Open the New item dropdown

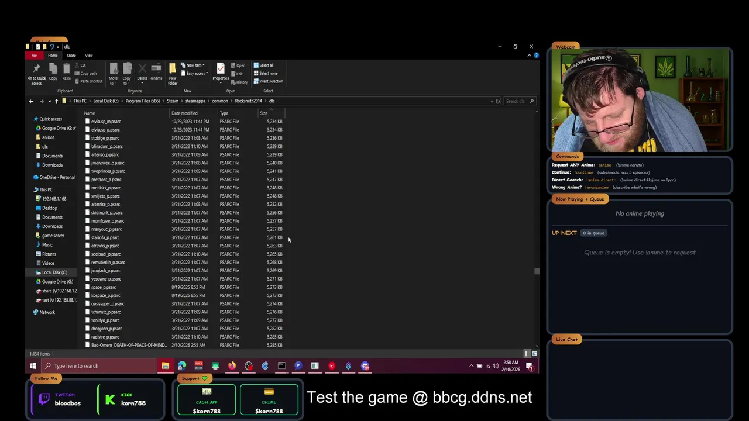(204, 65)
